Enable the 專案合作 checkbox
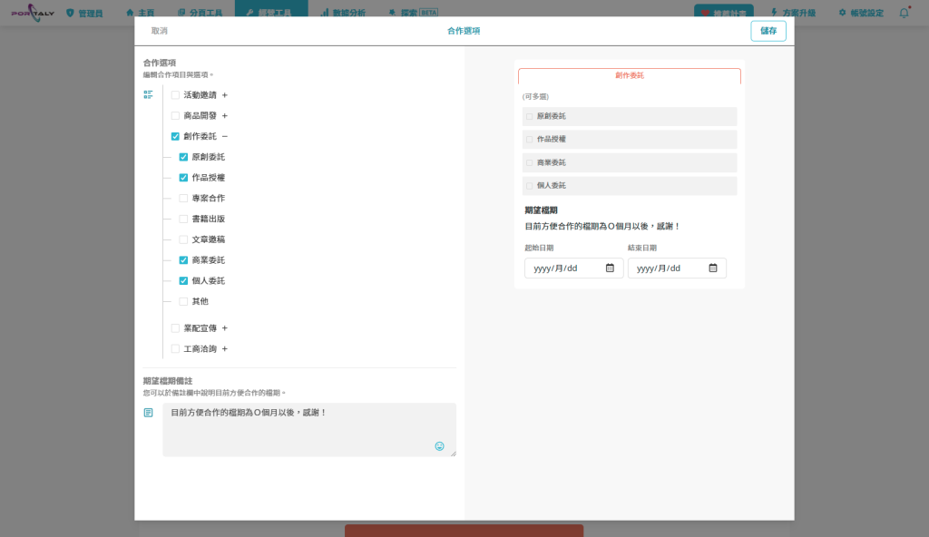 pyautogui.click(x=183, y=198)
